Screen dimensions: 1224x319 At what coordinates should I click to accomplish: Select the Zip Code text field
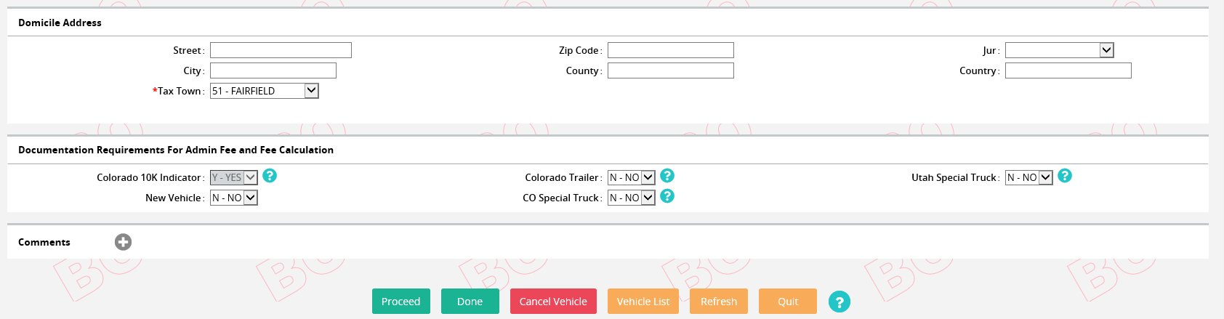pyautogui.click(x=671, y=50)
